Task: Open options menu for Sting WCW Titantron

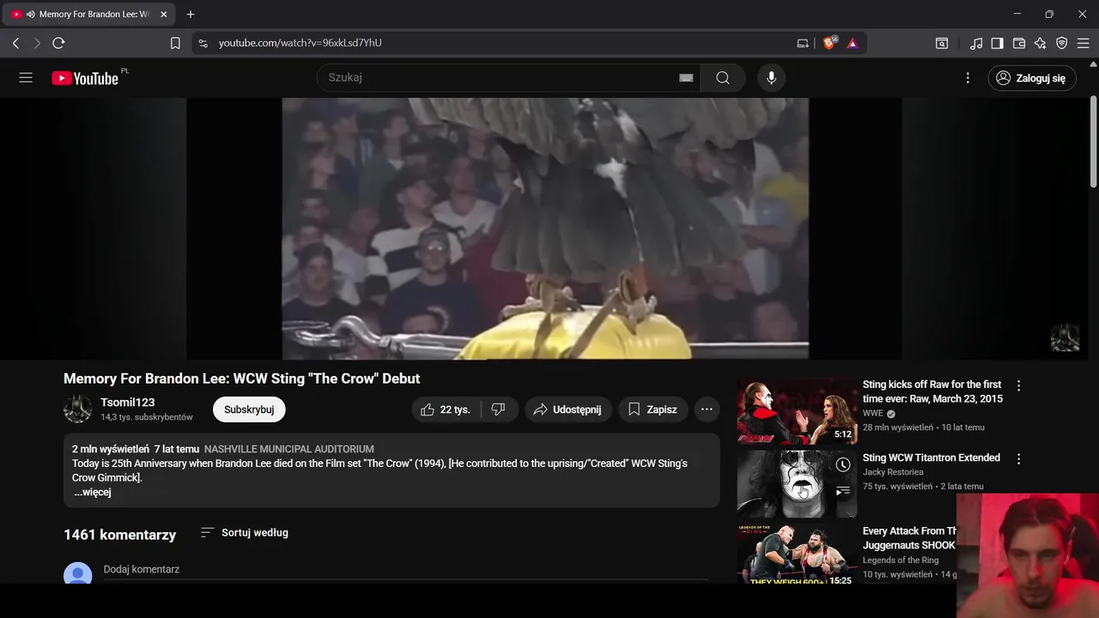Action: coord(1018,459)
